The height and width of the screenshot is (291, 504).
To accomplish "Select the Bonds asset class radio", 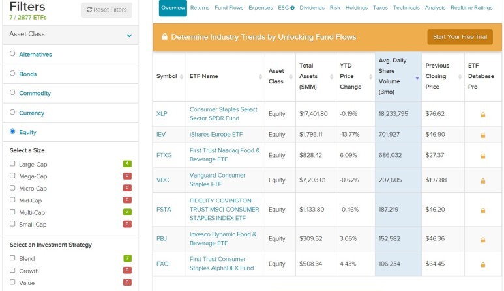I will click(x=12, y=73).
